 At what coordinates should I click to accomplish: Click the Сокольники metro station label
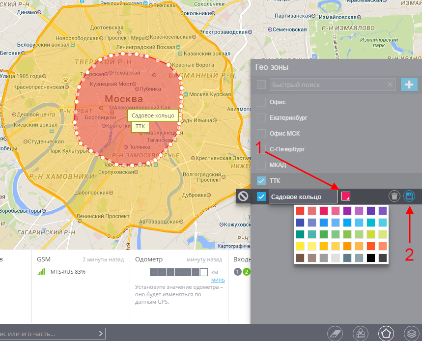point(196,13)
